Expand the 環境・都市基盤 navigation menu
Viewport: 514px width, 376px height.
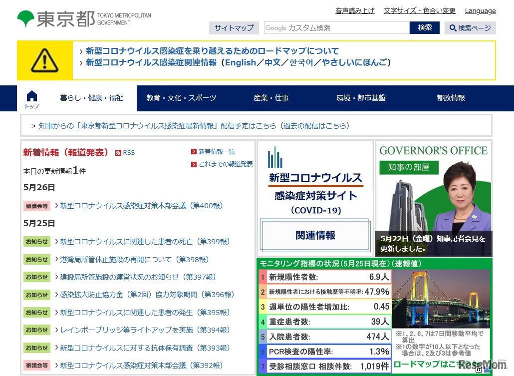361,98
